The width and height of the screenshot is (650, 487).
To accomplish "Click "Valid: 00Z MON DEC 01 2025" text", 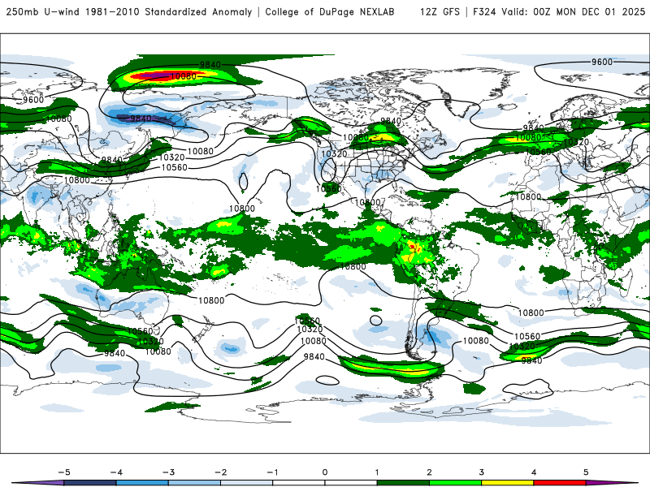I will (574, 11).
